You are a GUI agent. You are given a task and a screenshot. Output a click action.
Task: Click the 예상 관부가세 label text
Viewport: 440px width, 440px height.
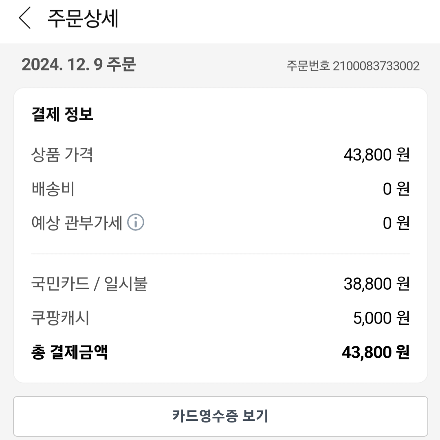[x=77, y=223]
